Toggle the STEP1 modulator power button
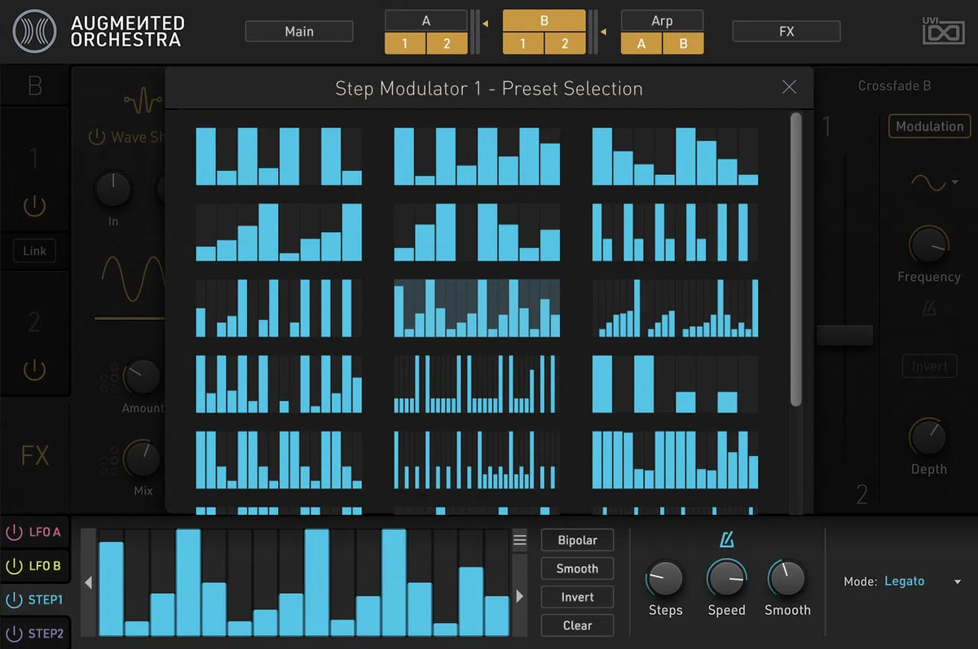 (x=14, y=600)
